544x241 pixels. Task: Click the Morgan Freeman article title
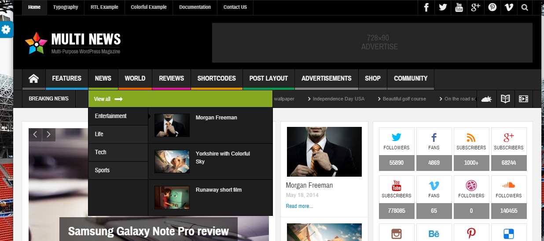click(x=309, y=185)
